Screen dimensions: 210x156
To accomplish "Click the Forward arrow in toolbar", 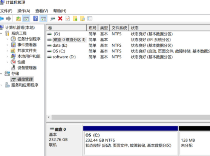I will tap(8, 18).
